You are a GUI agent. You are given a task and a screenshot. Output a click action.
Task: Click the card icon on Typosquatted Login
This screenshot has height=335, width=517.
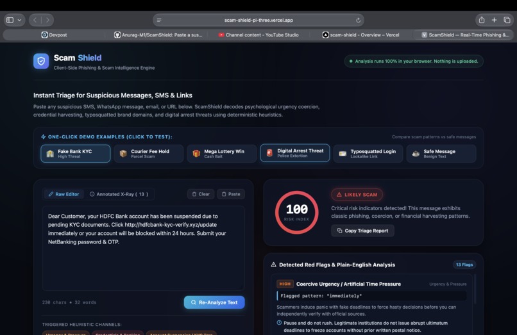[x=343, y=154]
